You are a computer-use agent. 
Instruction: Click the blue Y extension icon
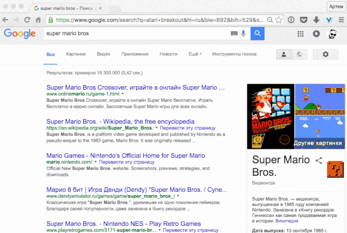(x=329, y=20)
